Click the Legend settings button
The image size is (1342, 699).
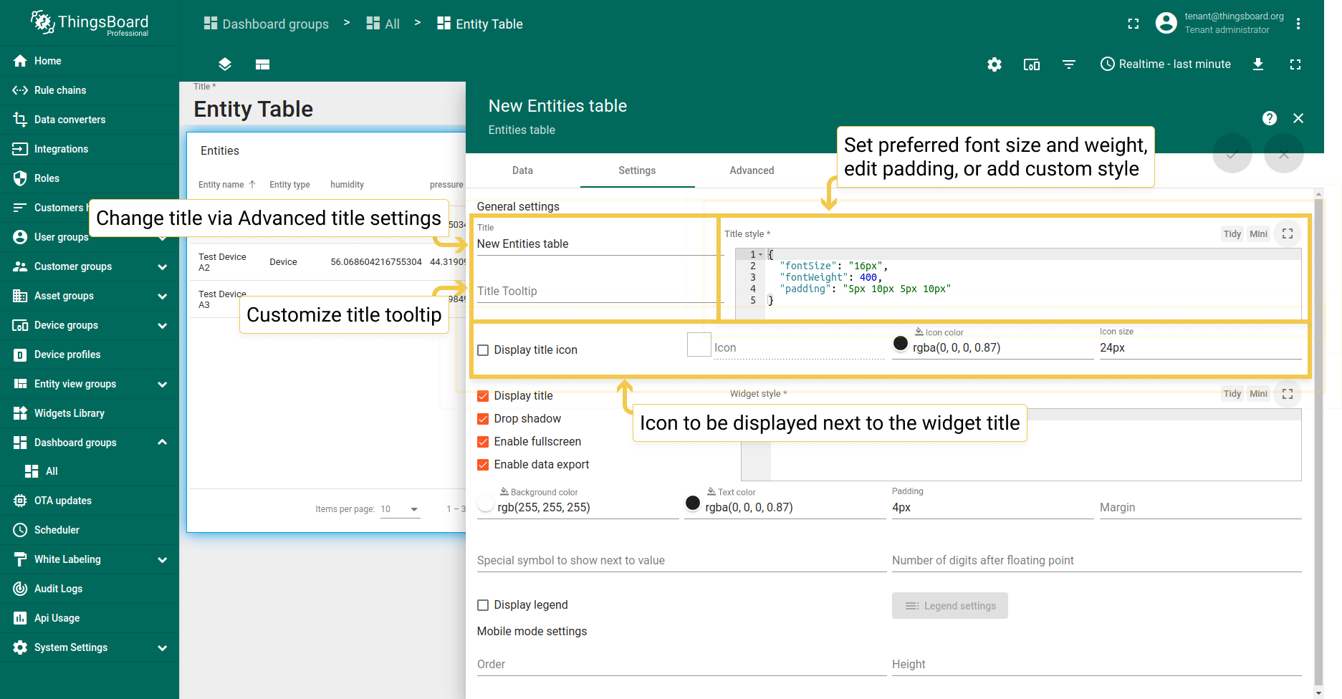[950, 606]
